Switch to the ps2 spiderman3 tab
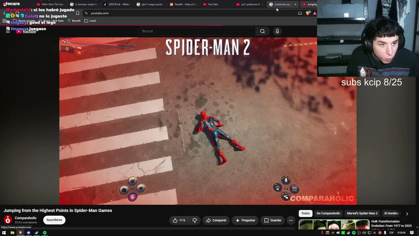 pyautogui.click(x=250, y=4)
